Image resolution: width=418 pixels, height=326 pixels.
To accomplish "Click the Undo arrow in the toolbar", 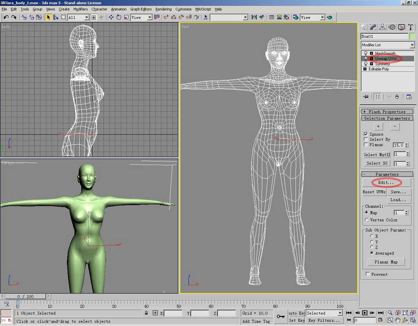I will click(6, 17).
